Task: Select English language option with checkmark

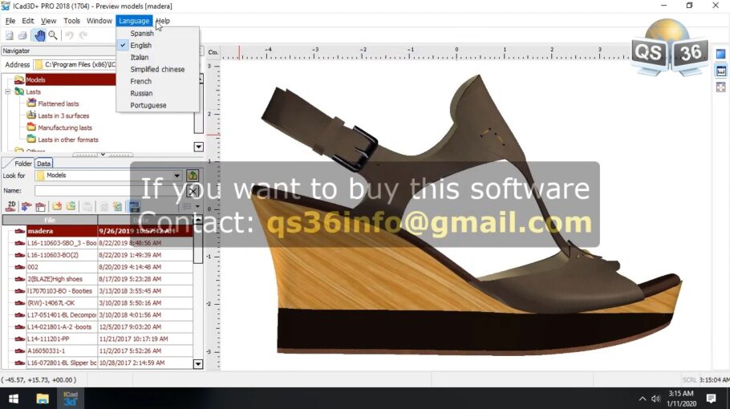Action: tap(157, 46)
